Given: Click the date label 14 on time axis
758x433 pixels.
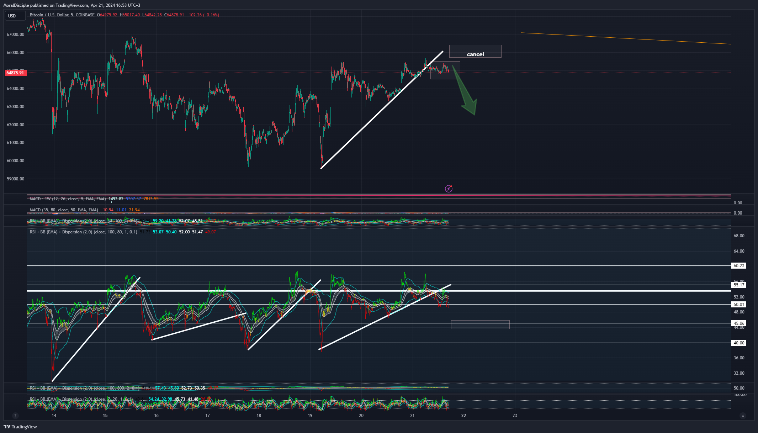Looking at the screenshot, I should click(54, 416).
